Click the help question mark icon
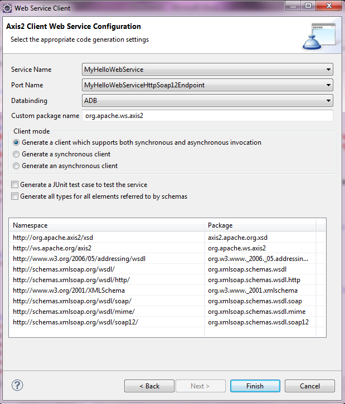 coord(17,385)
